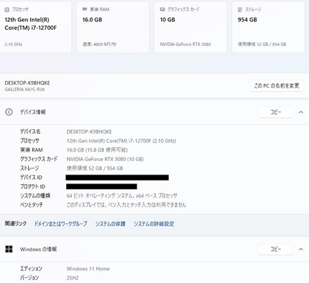Click the システムの種類 value 64 ビット text
The image size is (309, 283).
coord(122,196)
